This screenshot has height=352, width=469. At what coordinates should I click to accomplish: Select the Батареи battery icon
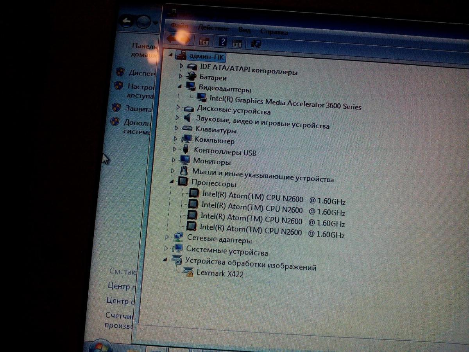192,76
